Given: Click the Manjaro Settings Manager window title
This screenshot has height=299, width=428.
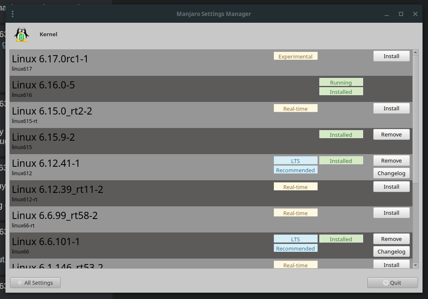Looking at the screenshot, I should click(214, 14).
